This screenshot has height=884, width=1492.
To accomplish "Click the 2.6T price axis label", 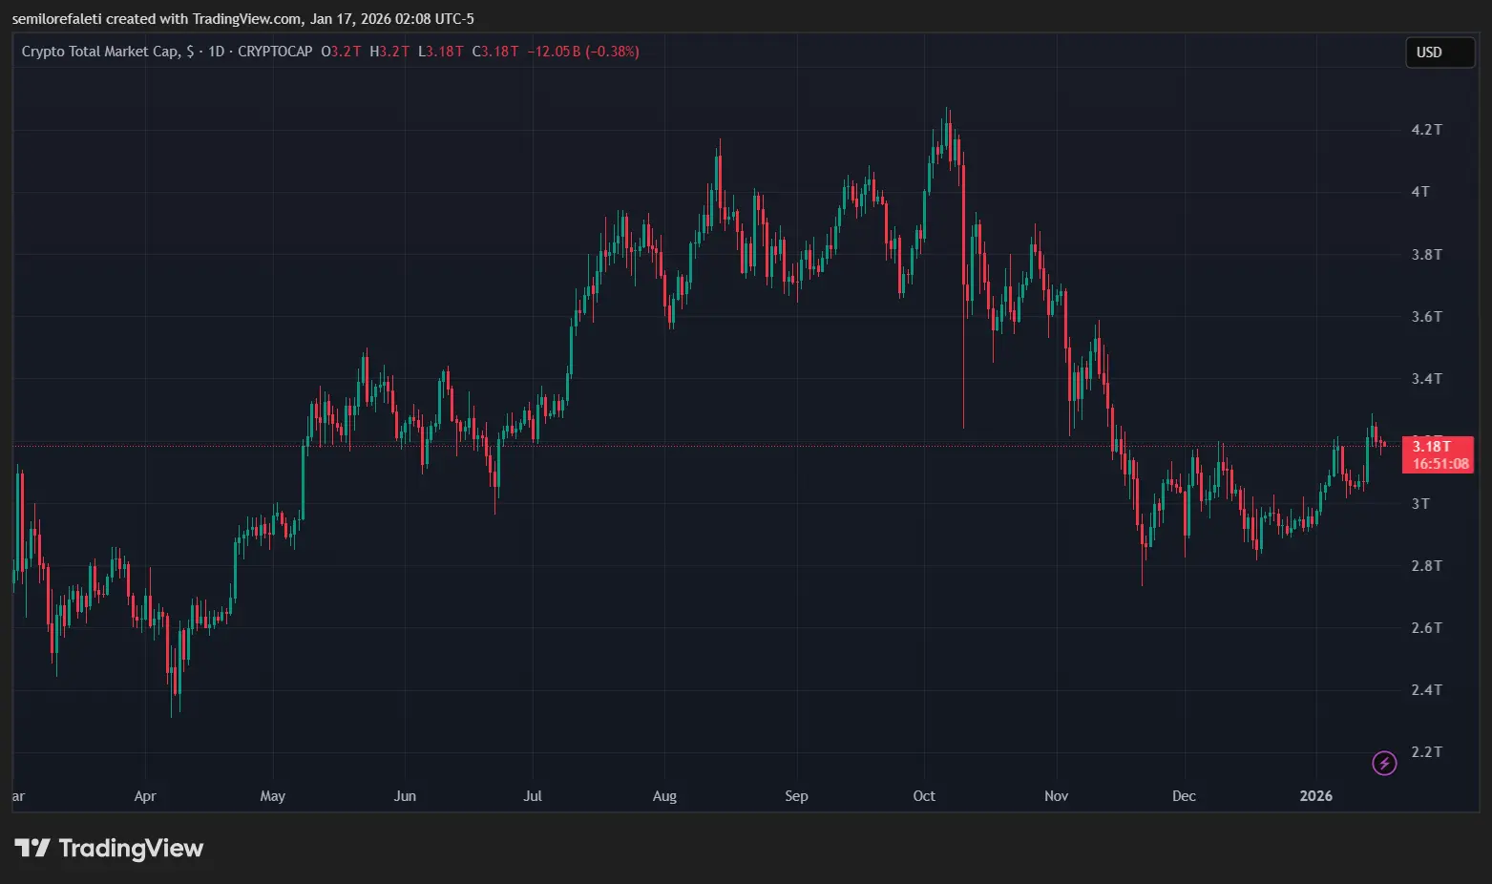I will pos(1426,628).
